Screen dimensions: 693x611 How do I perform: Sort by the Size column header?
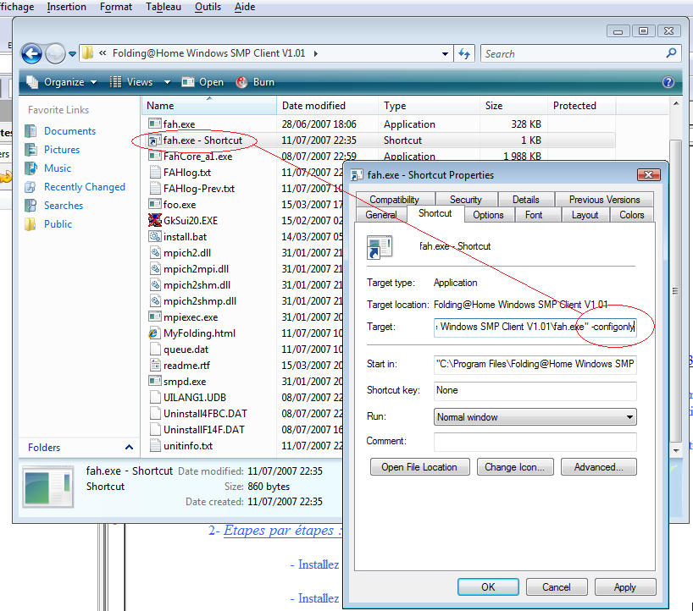tap(513, 106)
